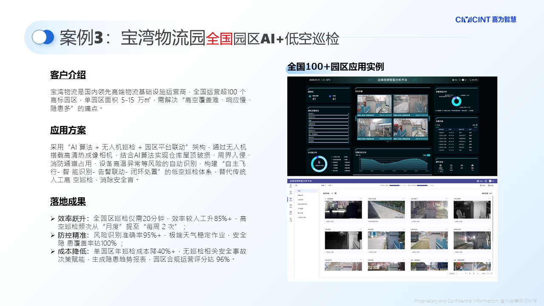This screenshot has height=306, width=544.
Task: Click the camera total icon in 摄相机 panel
Action: click(309, 96)
